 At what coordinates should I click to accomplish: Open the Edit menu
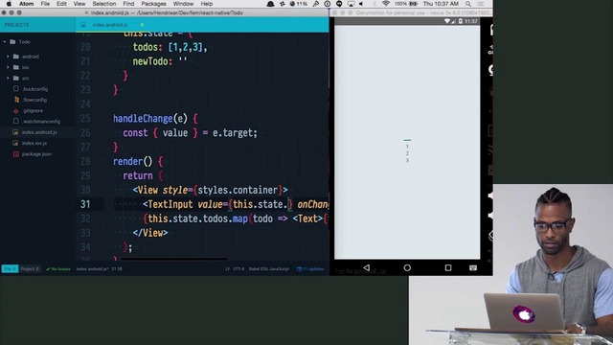[x=61, y=4]
